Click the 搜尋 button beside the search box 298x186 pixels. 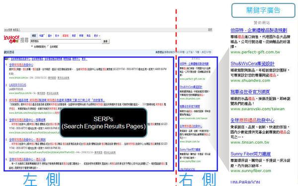pos(106,41)
